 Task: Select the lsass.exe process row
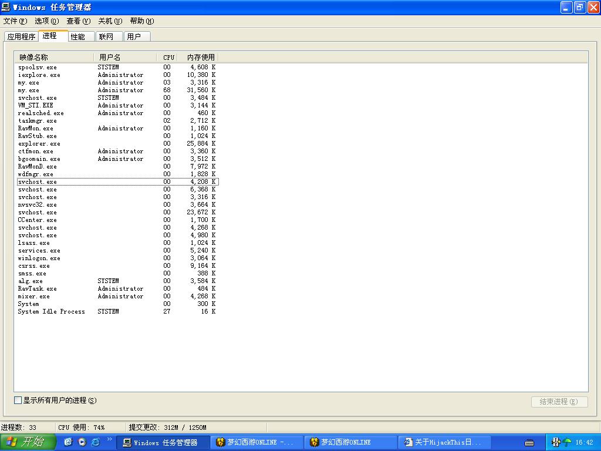pos(117,243)
